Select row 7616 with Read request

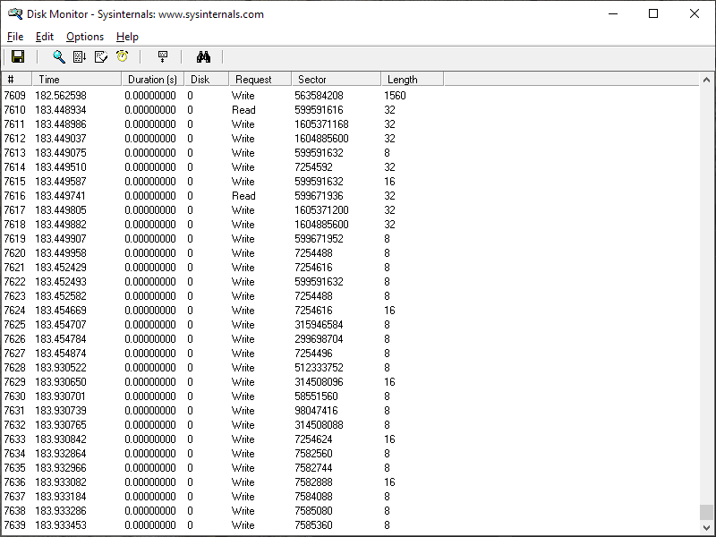[243, 196]
